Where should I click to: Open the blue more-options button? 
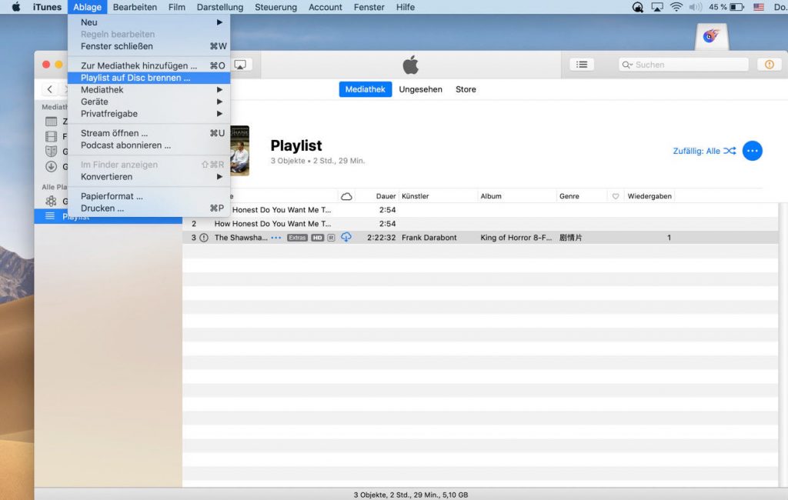753,151
